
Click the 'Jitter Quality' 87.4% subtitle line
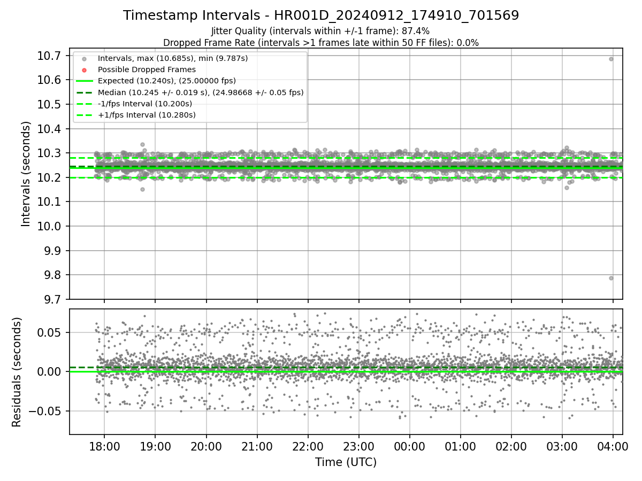pos(321,31)
